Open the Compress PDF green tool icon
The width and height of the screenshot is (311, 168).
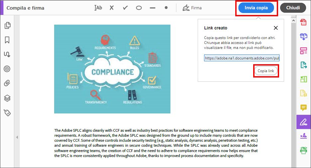point(303,79)
